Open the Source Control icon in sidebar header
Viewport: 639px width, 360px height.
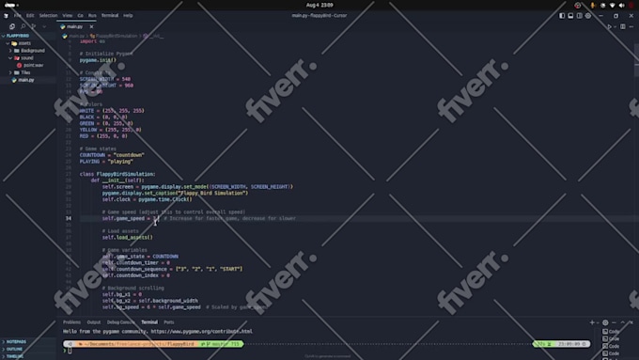(34, 26)
